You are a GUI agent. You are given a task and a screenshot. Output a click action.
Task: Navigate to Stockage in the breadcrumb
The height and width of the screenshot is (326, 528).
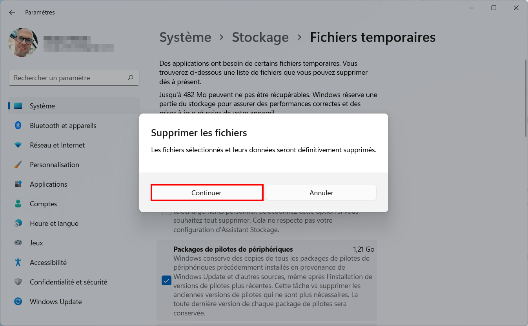260,37
